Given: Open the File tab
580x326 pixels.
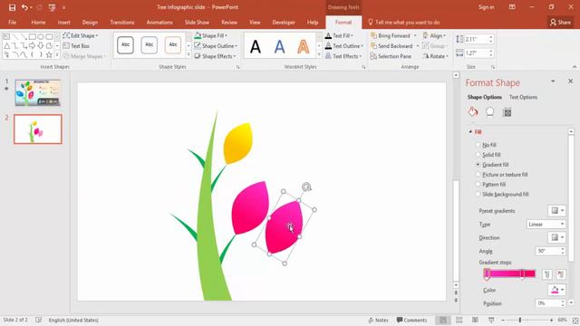Looking at the screenshot, I should 12,22.
